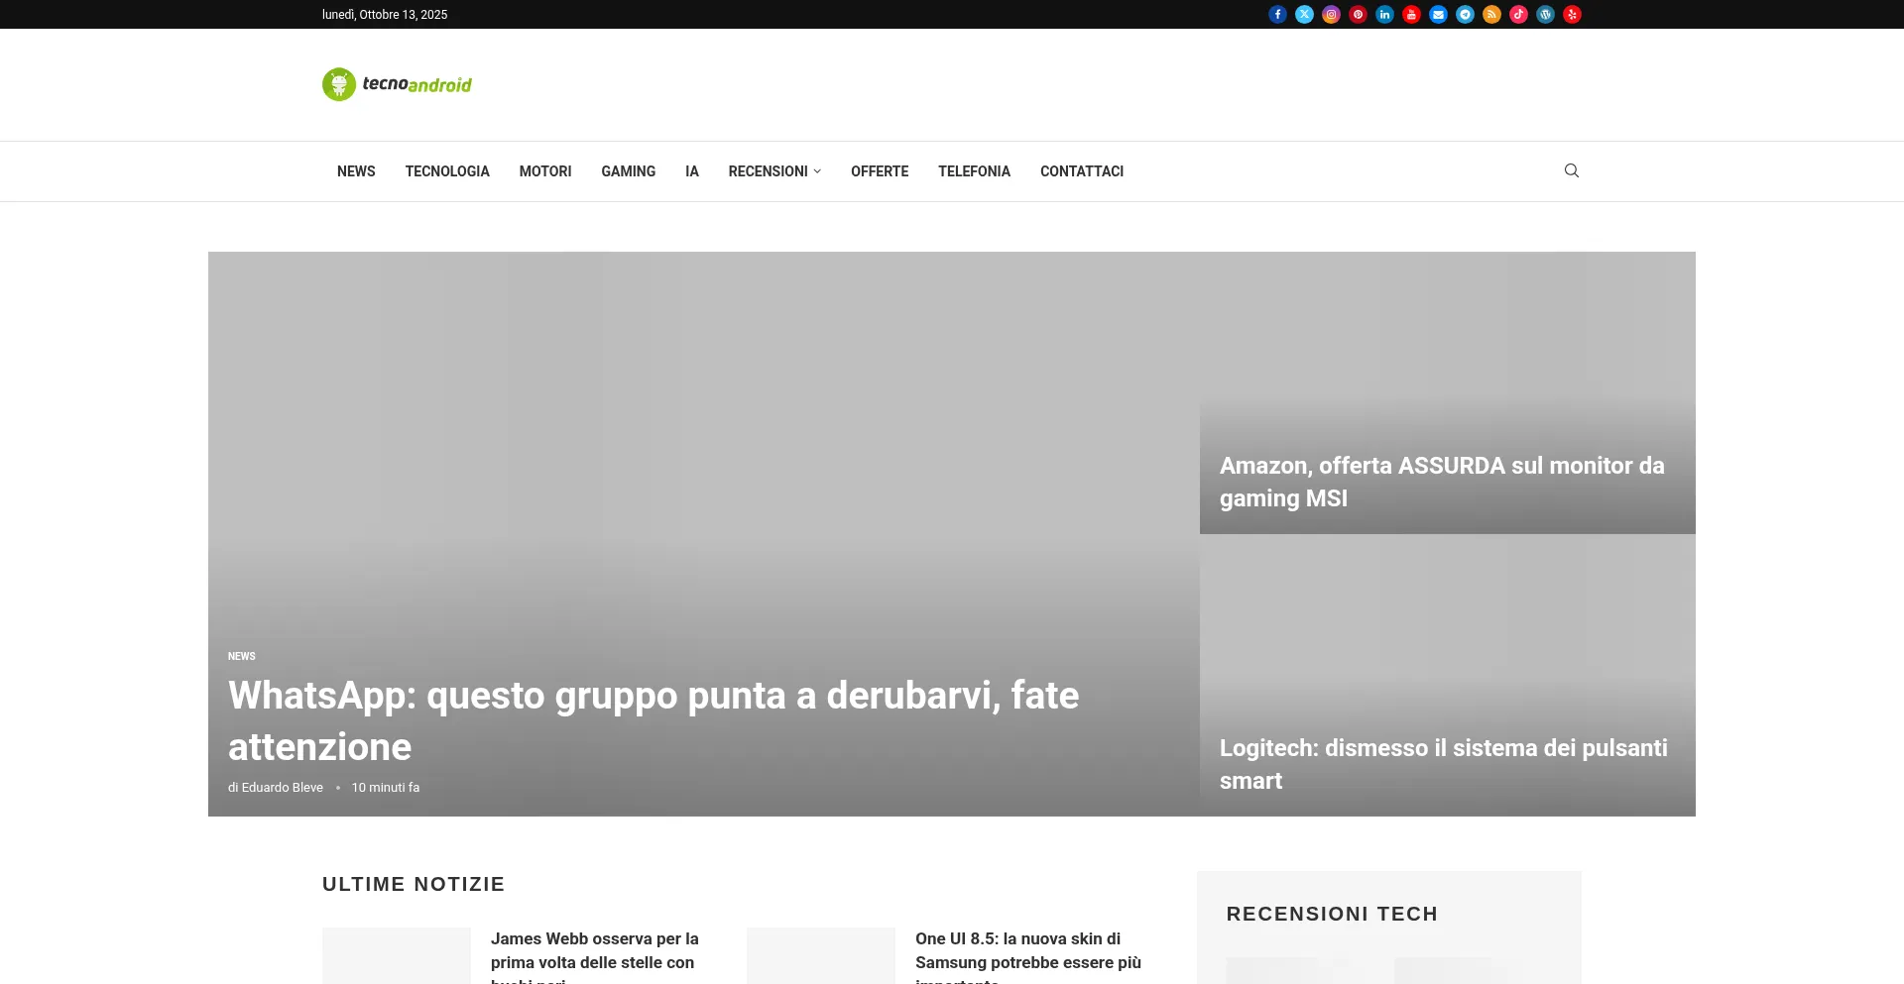Screen dimensions: 1904x984
Task: Open the LinkedIn icon
Action: pyautogui.click(x=1384, y=15)
